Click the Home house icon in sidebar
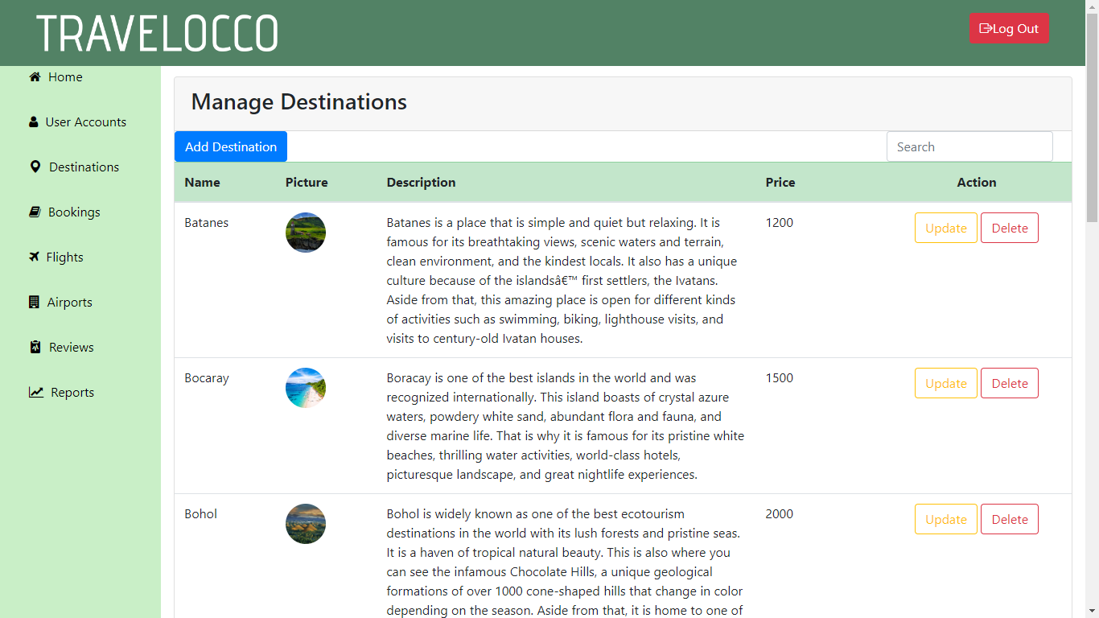 pos(35,77)
